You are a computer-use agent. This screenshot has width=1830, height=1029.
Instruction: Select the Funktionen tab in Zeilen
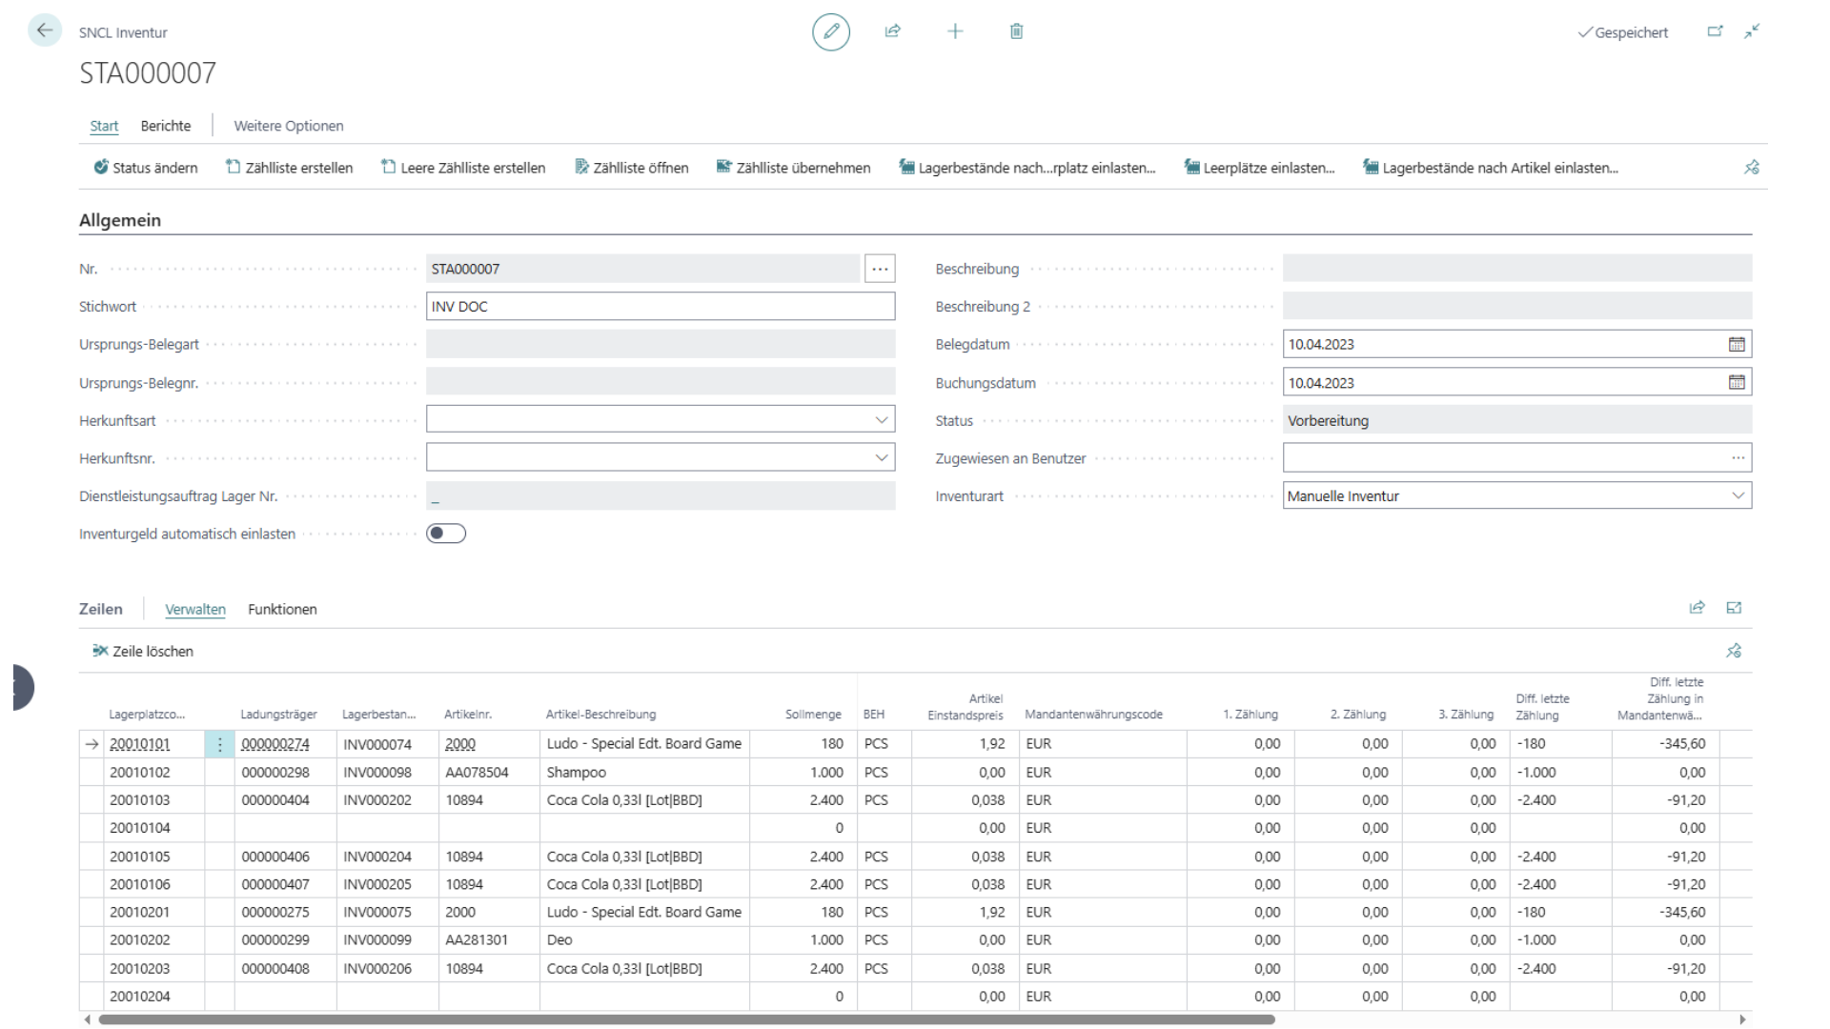click(x=282, y=609)
